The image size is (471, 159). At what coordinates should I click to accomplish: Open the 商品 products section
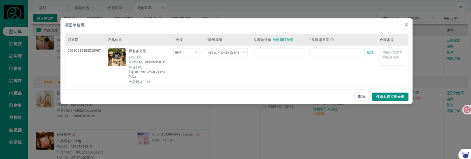[15, 93]
